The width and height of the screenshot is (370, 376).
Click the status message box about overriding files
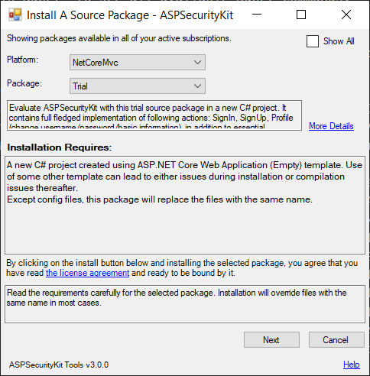(x=185, y=304)
